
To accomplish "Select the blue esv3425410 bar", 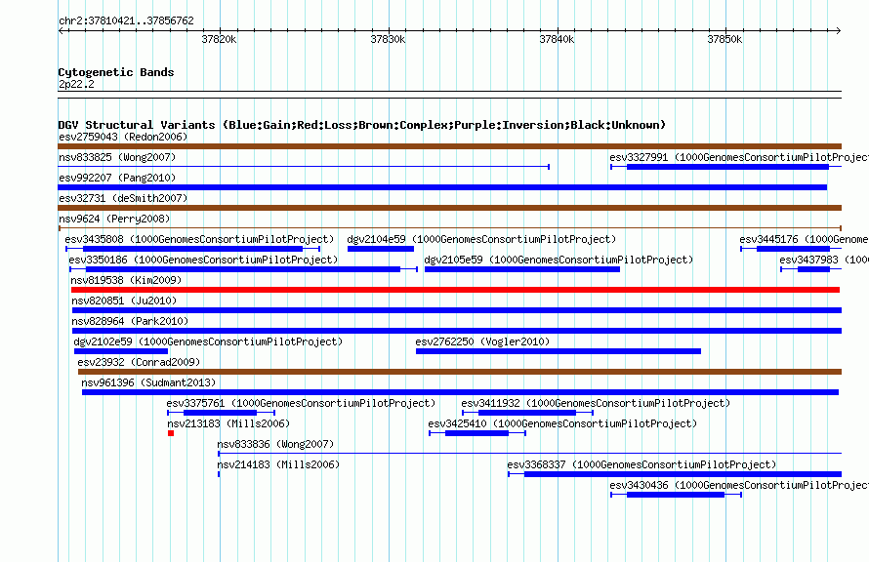I will click(x=476, y=433).
